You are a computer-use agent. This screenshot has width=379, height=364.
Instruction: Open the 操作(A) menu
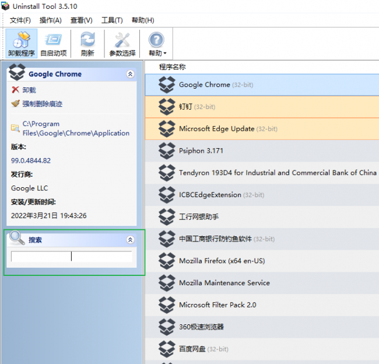pos(51,20)
